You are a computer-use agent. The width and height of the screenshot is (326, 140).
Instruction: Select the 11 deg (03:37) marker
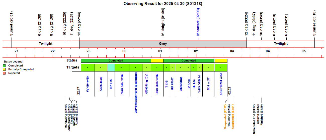point(254,24)
